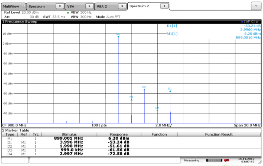Select delta marker D1 on the trace
263x166 pixels.
click(170, 90)
